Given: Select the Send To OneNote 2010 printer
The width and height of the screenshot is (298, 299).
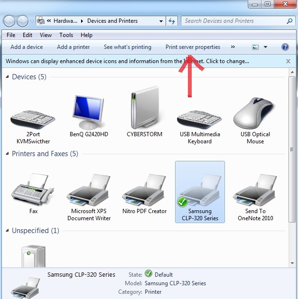Looking at the screenshot, I should [x=255, y=190].
